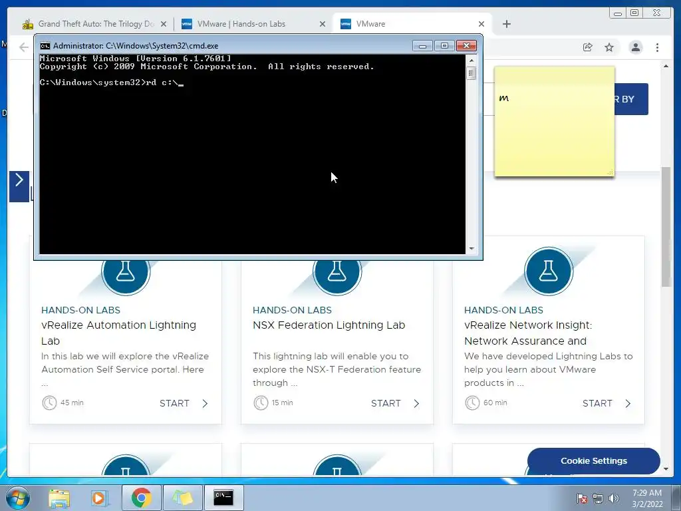The image size is (681, 511).
Task: Open Cookie Settings
Action: click(594, 461)
